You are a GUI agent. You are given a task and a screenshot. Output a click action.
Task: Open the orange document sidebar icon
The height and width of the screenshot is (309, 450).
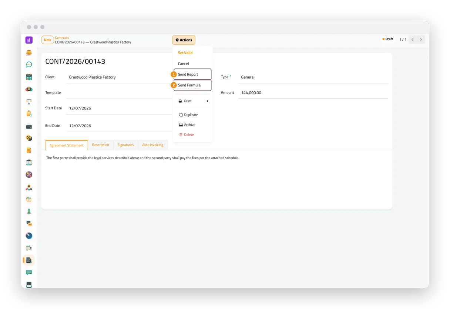click(x=29, y=150)
